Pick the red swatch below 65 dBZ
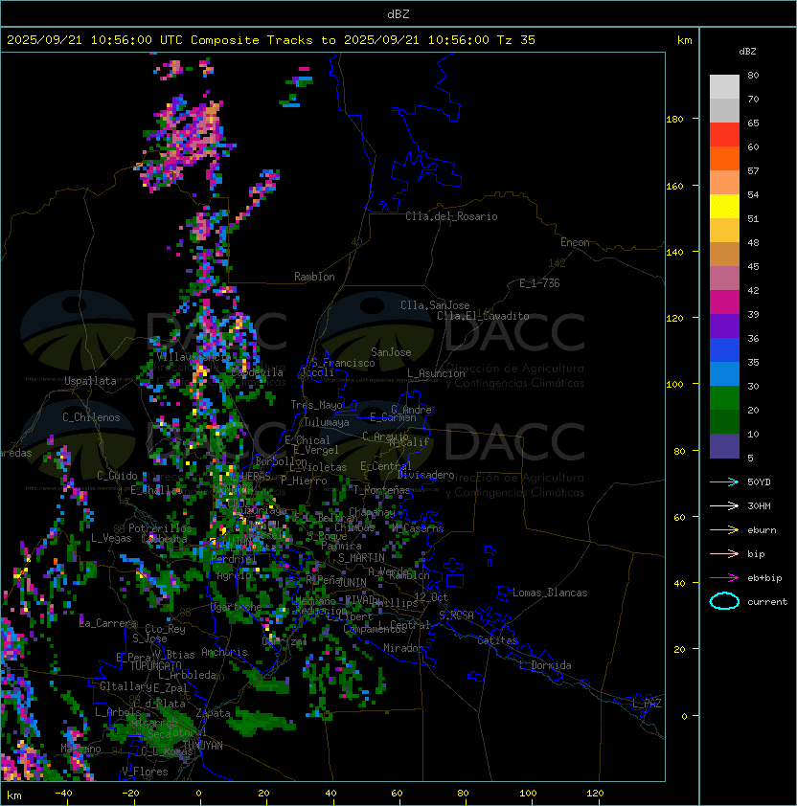797x806 pixels. point(724,134)
